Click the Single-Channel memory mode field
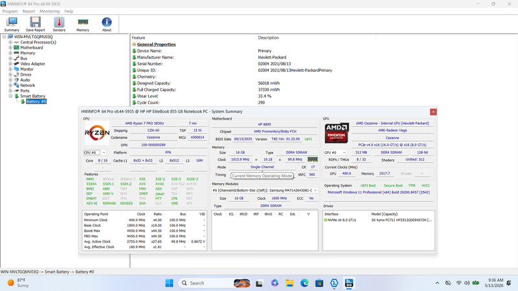The width and height of the screenshot is (518, 291). (x=262, y=167)
